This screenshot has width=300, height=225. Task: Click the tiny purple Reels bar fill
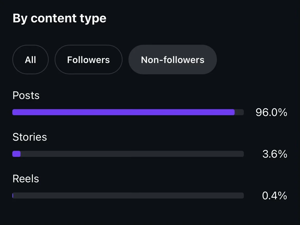pyautogui.click(x=13, y=195)
